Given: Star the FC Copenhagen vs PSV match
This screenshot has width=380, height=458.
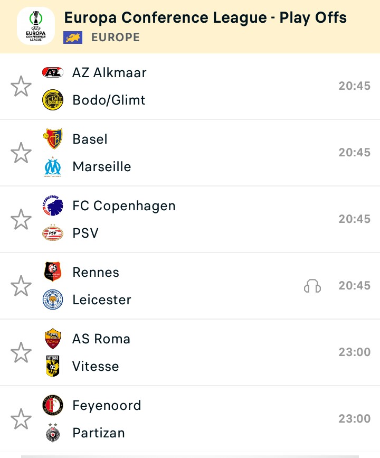Looking at the screenshot, I should (x=21, y=219).
